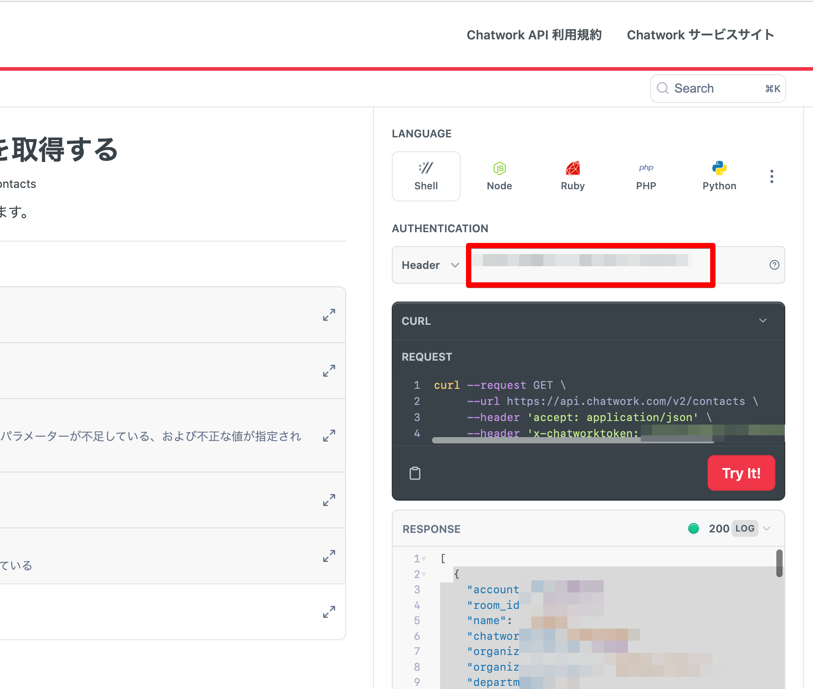The image size is (813, 689).
Task: Choose PHP as the code language
Action: click(646, 176)
